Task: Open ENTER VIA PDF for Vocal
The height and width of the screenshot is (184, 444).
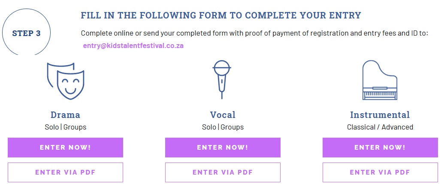Action: (x=223, y=172)
